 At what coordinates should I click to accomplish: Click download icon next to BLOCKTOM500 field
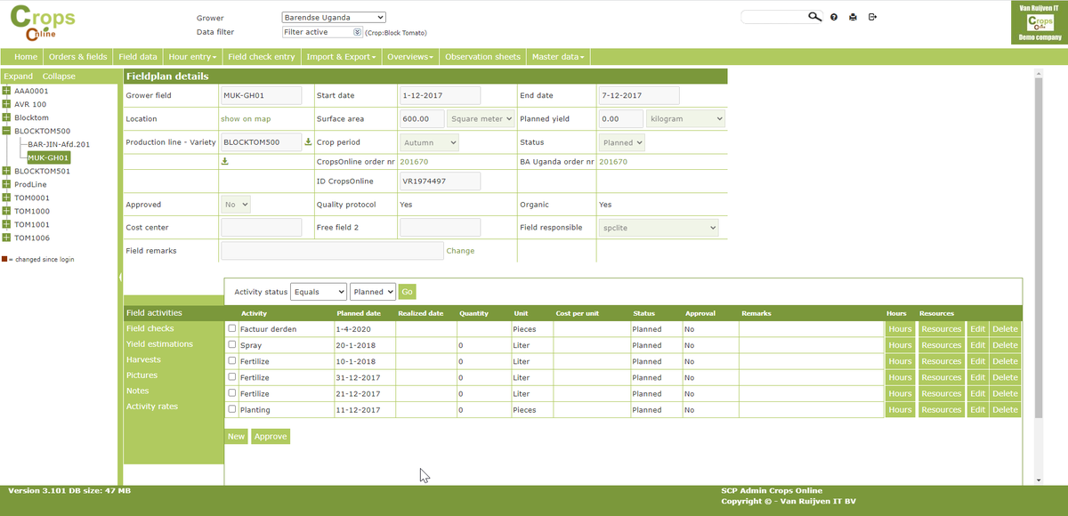coord(309,141)
